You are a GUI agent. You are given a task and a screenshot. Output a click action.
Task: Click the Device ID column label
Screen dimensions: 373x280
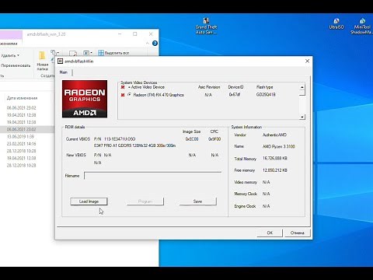tap(235, 87)
